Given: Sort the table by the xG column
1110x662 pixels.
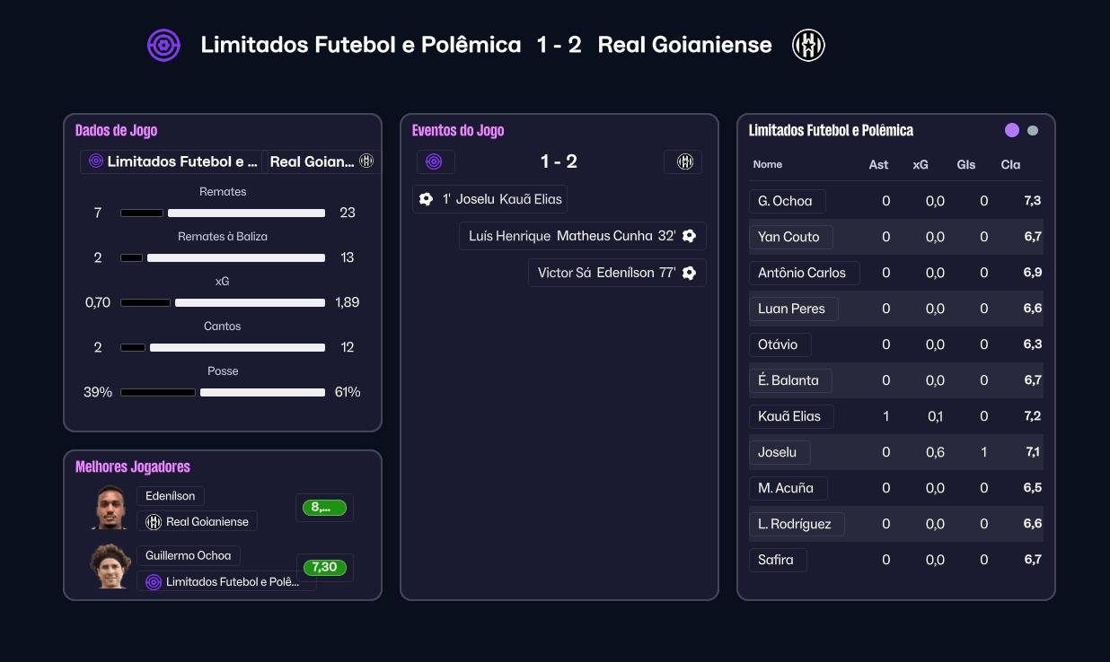Looking at the screenshot, I should point(921,164).
